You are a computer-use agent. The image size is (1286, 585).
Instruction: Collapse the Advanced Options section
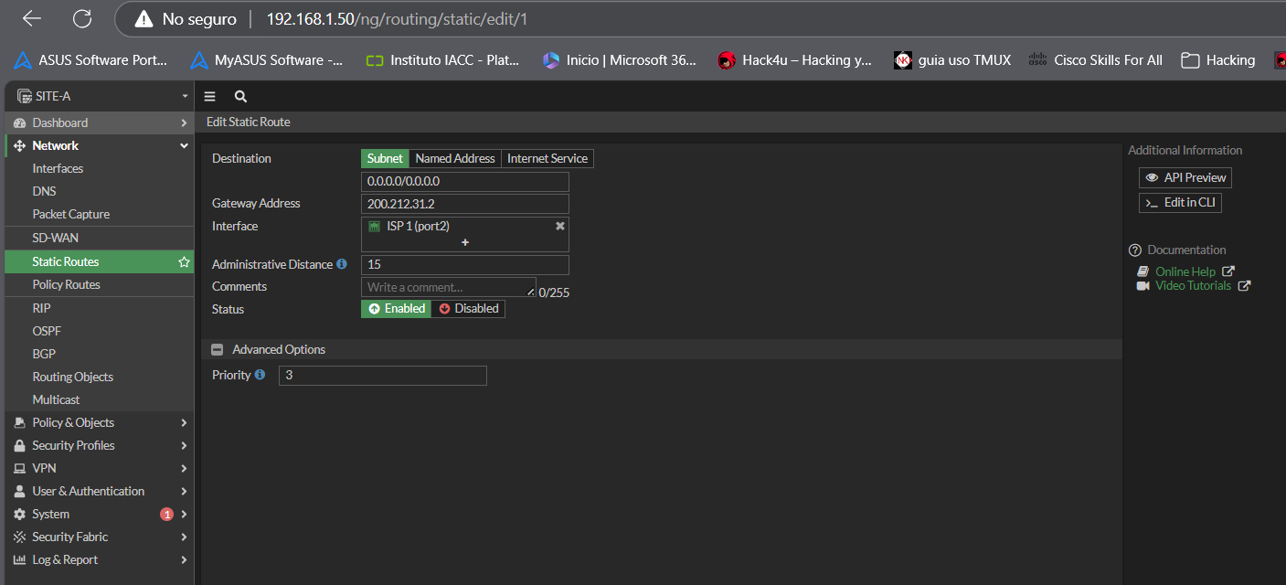(x=218, y=349)
